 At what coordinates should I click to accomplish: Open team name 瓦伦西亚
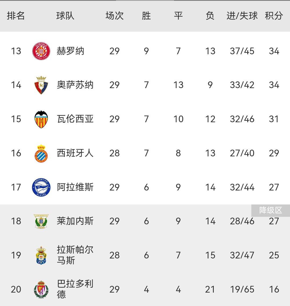point(75,119)
